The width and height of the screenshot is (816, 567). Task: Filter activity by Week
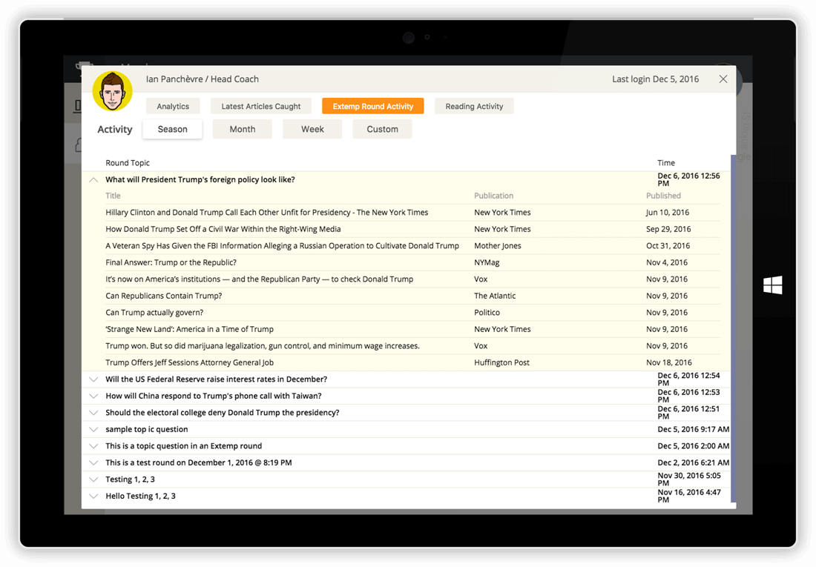coord(312,129)
